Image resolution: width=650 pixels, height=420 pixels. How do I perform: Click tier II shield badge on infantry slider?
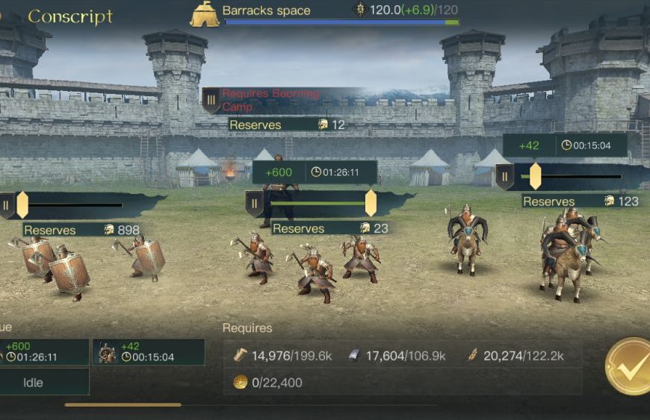7,205
